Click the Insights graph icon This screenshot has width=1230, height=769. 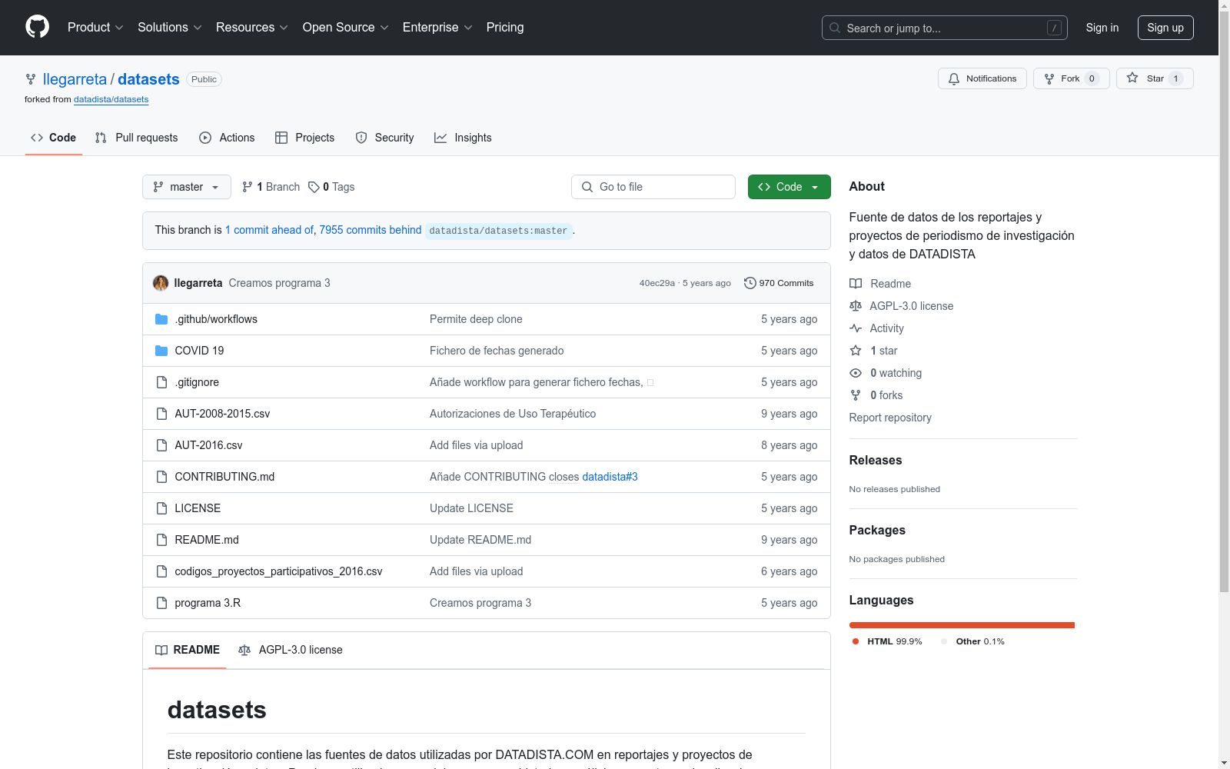pos(440,138)
